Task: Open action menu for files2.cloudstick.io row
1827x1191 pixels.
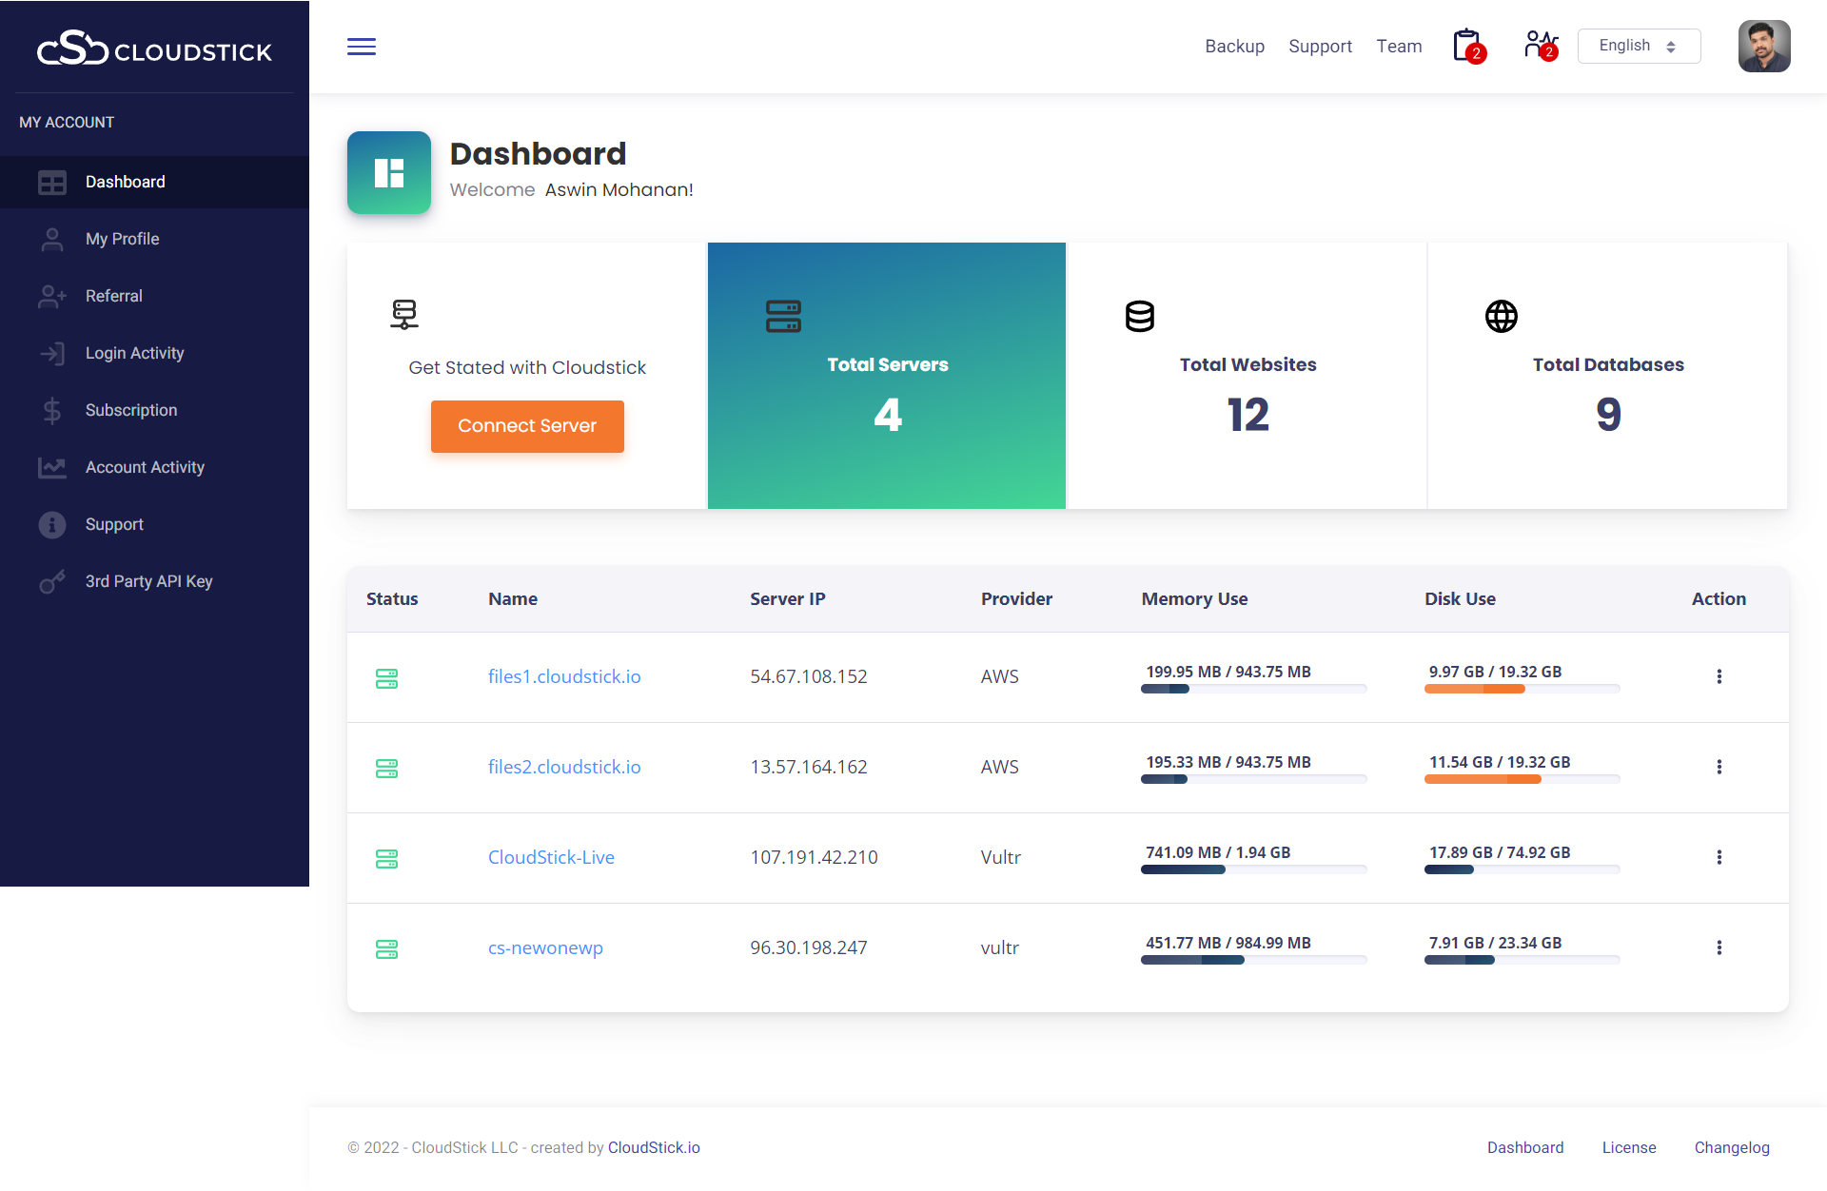Action: tap(1719, 767)
